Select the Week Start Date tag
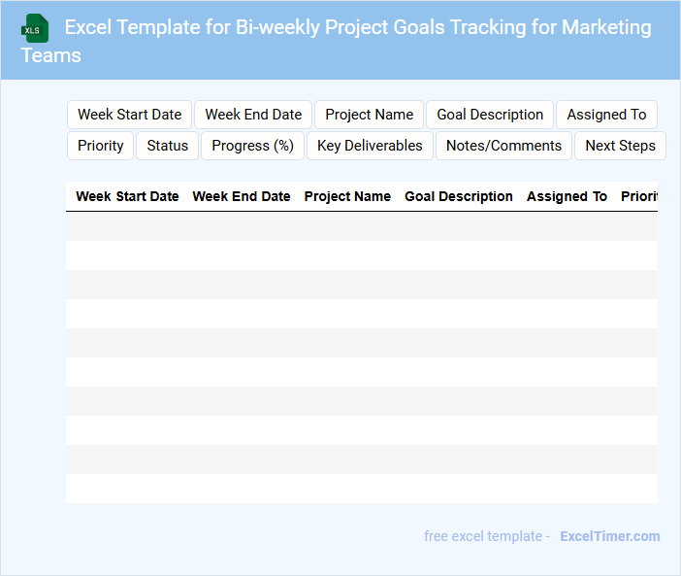This screenshot has width=681, height=576. tap(130, 115)
